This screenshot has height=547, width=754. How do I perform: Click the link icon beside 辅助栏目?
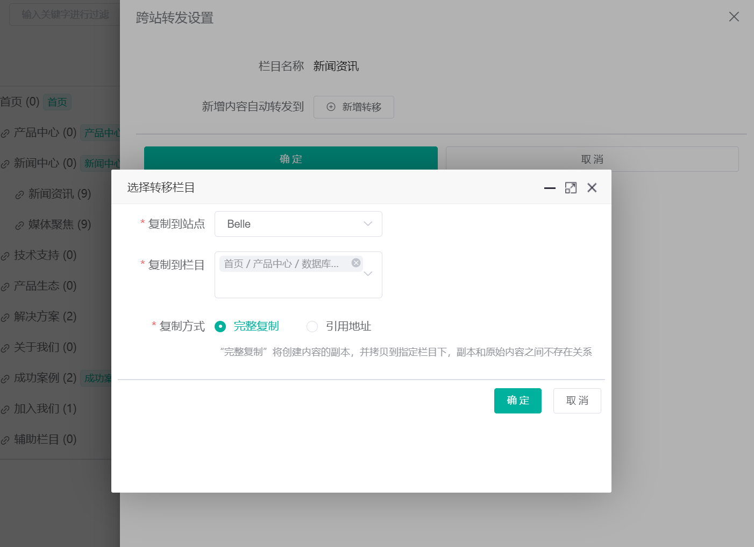point(5,439)
